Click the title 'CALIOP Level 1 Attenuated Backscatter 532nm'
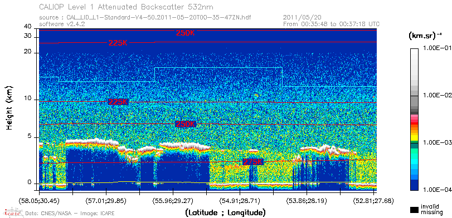The width and height of the screenshot is (452, 218). coord(127,7)
